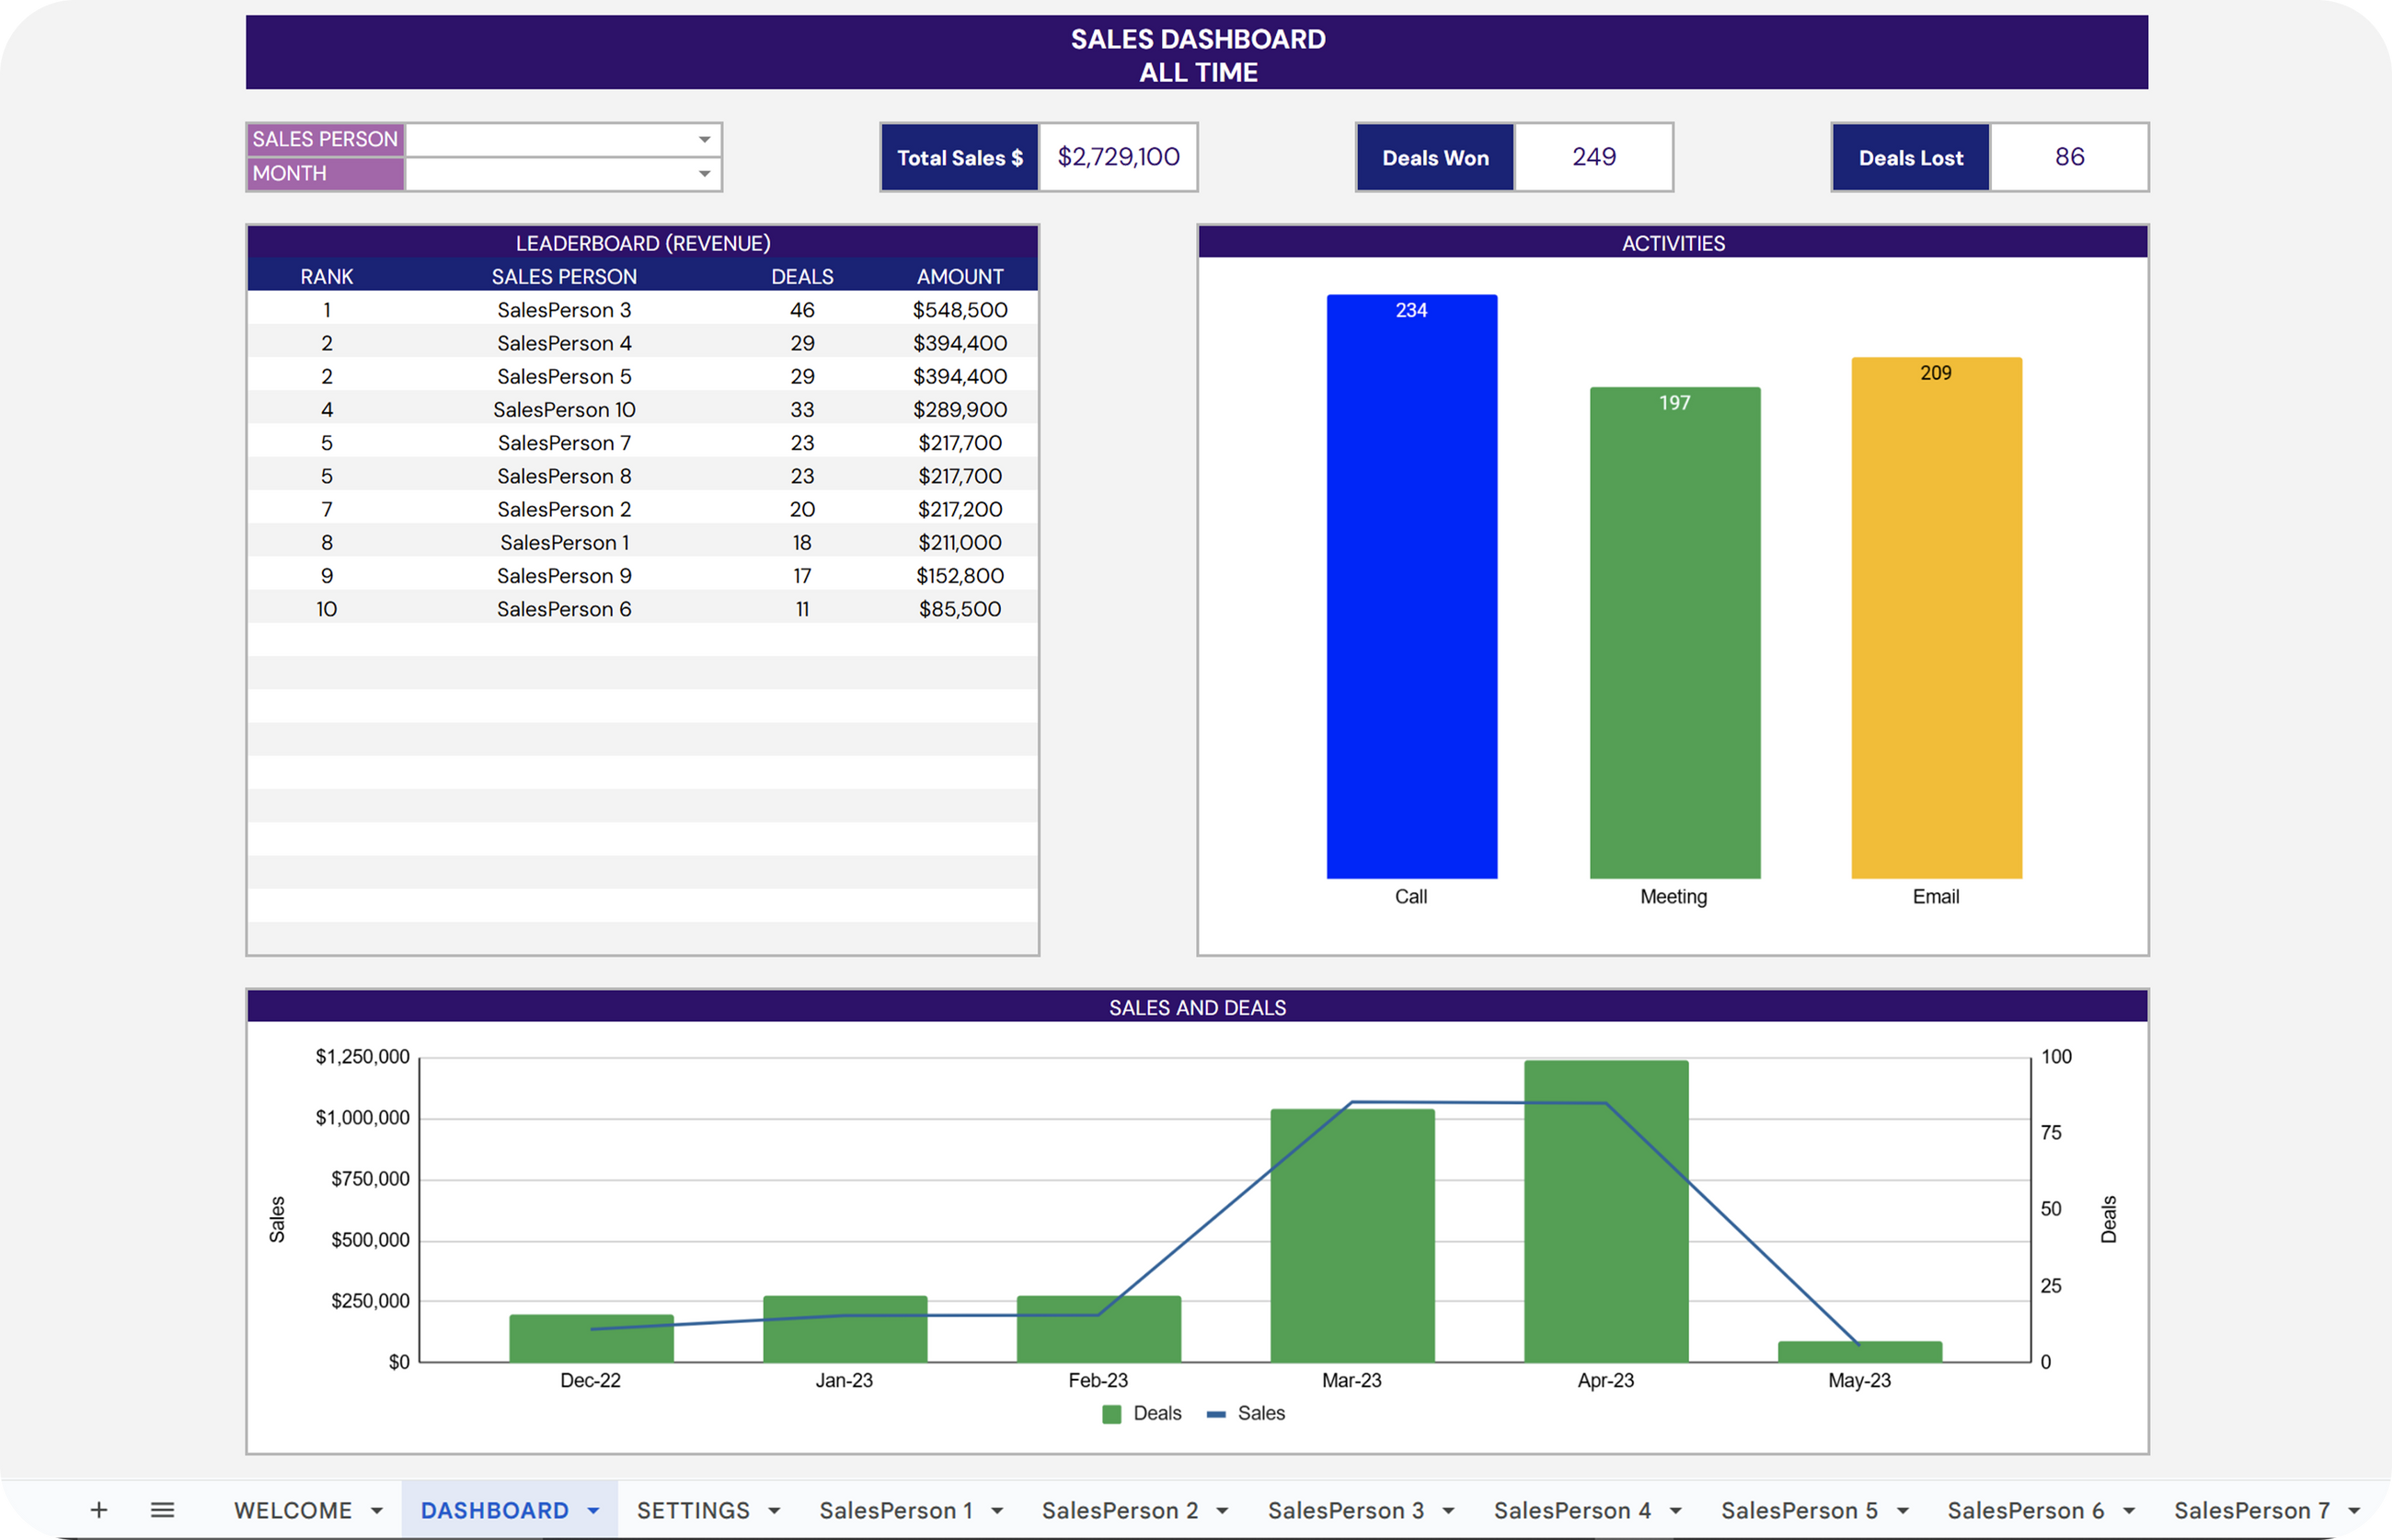The height and width of the screenshot is (1540, 2392).
Task: Switch to the WELCOME sheet tab
Action: (293, 1510)
